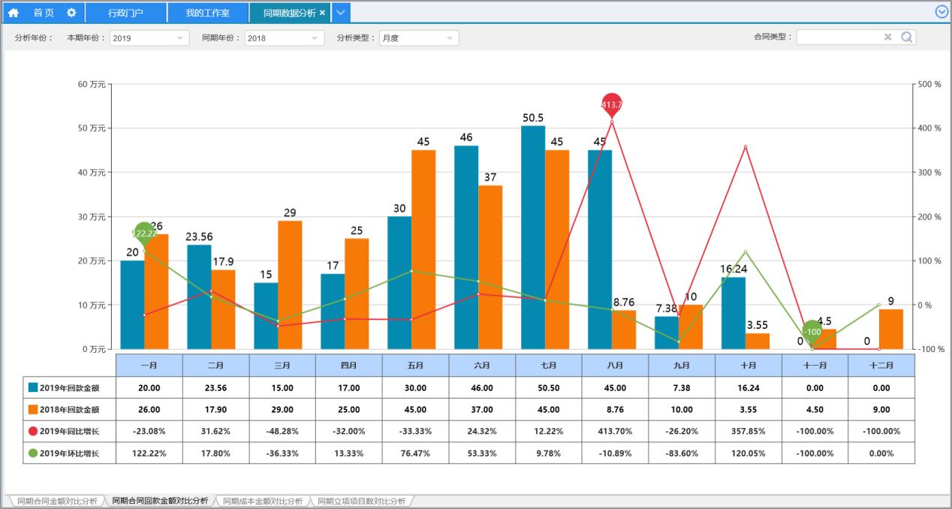The image size is (952, 509).
Task: Click the search magnifier in 合同类型 field
Action: point(906,37)
